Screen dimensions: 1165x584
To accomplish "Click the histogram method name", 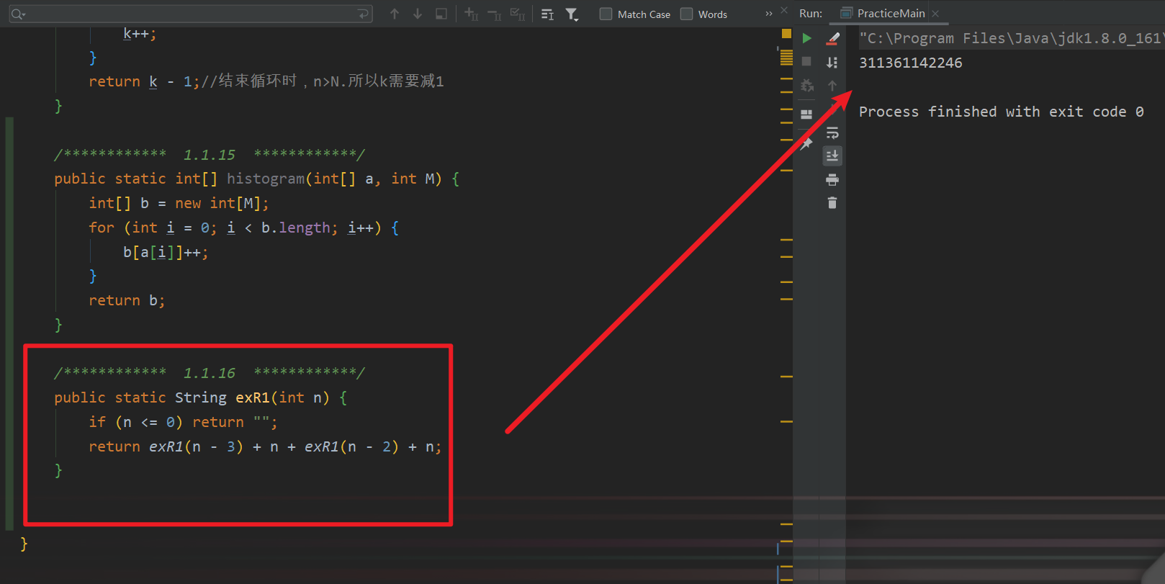I will [x=266, y=179].
